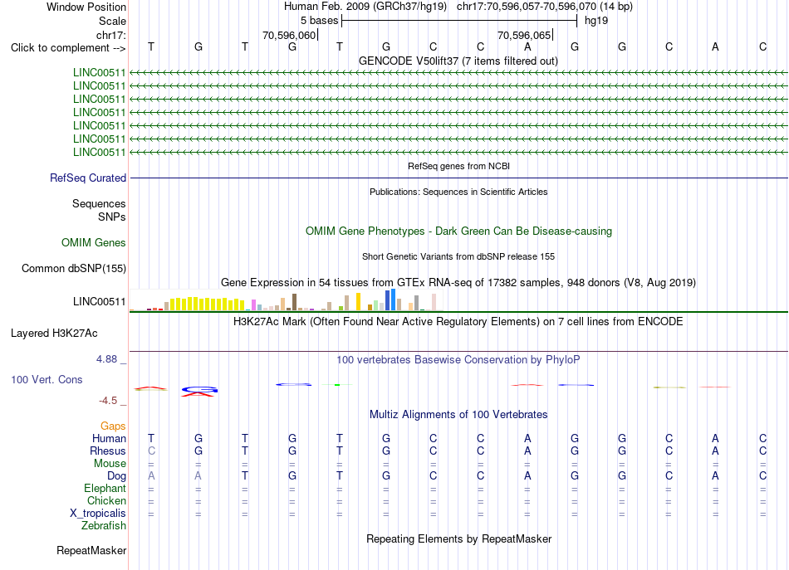Open "Publications: Sequences in Scientific Articles" title
789x570 pixels.
tap(458, 192)
